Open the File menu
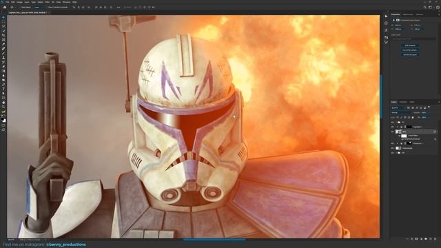Image resolution: width=441 pixels, height=248 pixels. (8, 2)
